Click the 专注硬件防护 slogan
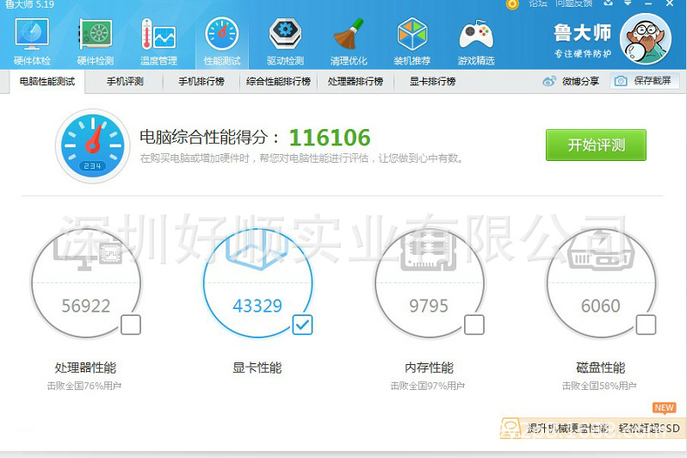The height and width of the screenshot is (458, 687). point(583,54)
